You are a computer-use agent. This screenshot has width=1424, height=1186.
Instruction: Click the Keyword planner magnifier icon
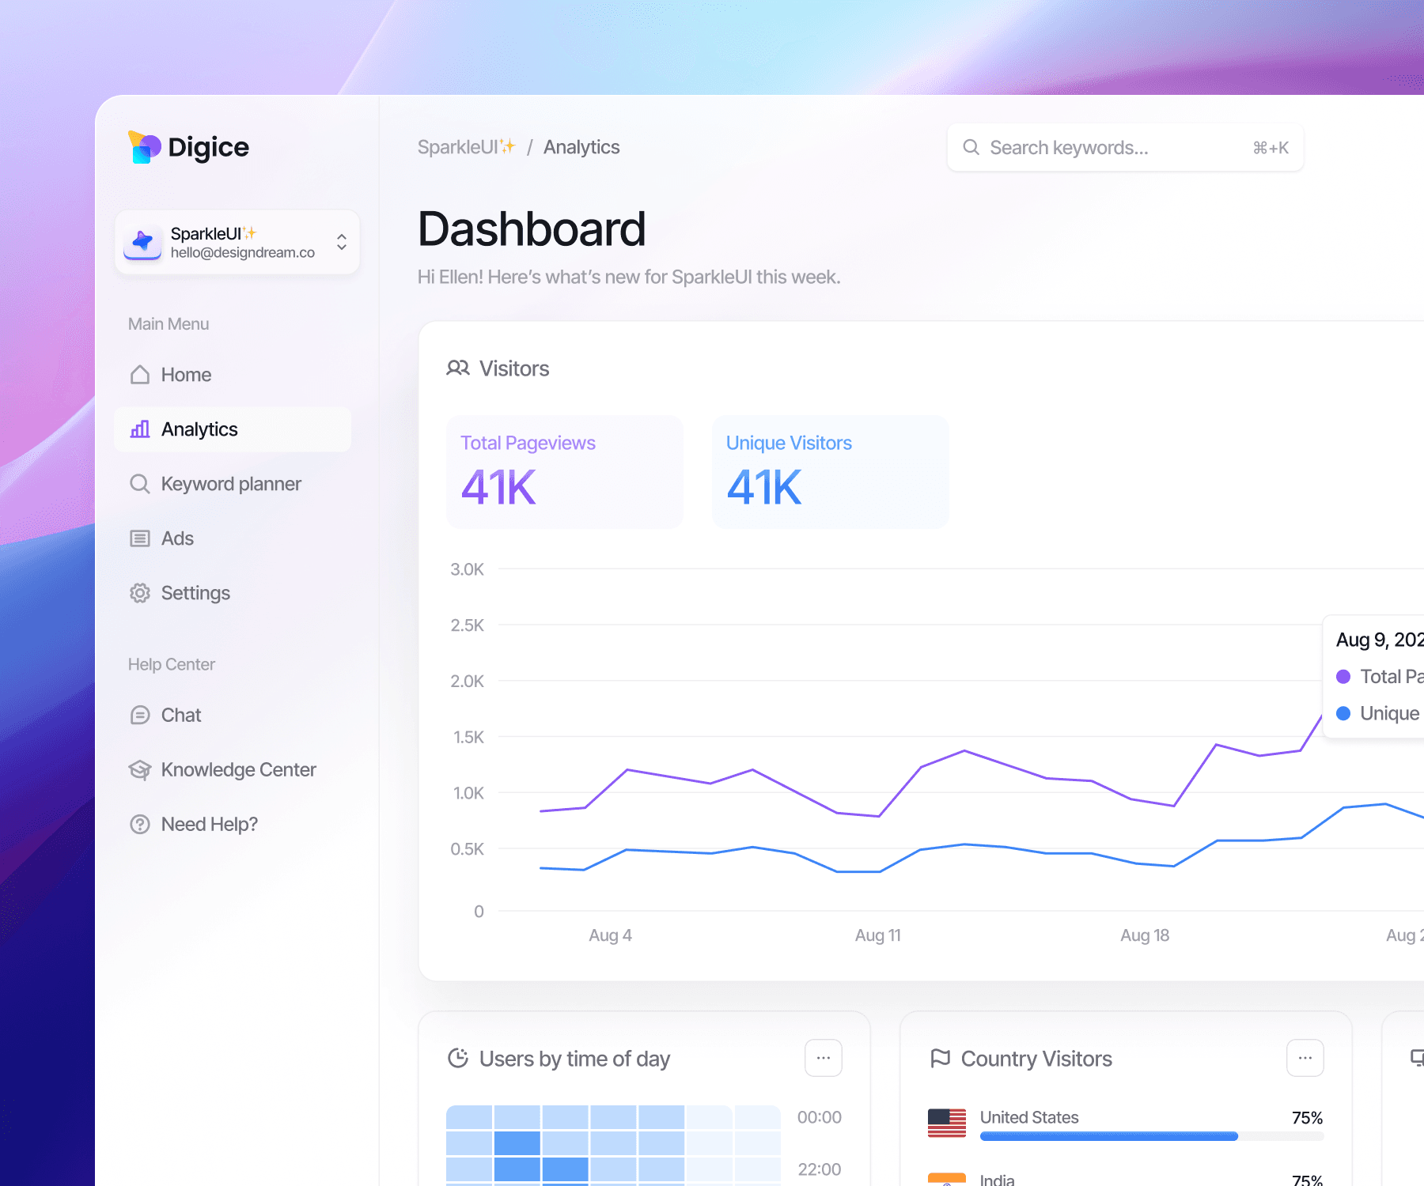click(x=140, y=484)
